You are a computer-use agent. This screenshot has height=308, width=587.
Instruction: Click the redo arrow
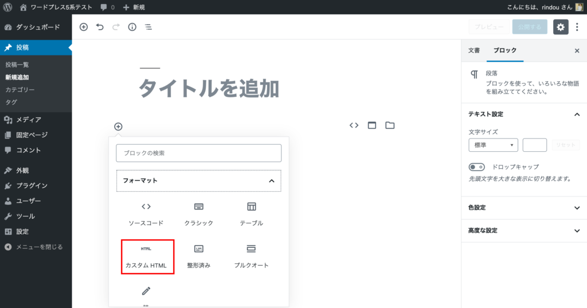[116, 27]
